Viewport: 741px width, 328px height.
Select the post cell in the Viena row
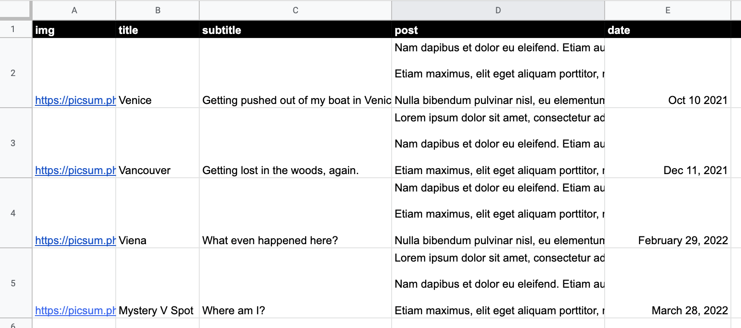tap(498, 213)
